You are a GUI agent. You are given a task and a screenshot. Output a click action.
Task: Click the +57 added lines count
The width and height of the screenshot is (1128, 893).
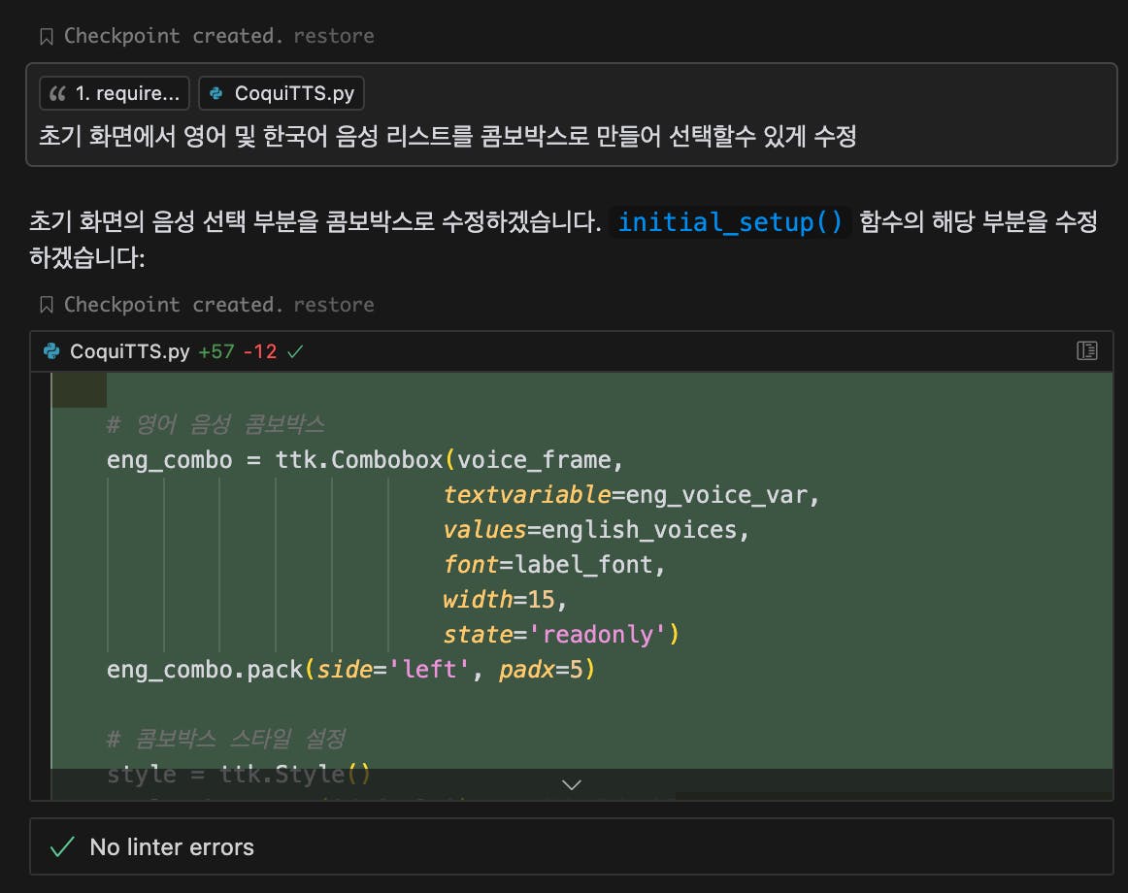click(216, 352)
